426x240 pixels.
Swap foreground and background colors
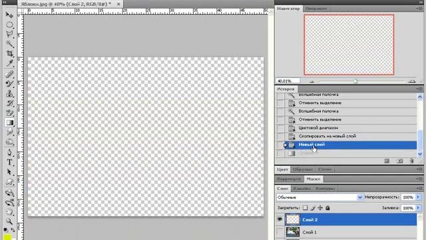13,230
